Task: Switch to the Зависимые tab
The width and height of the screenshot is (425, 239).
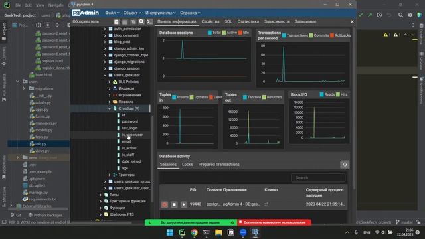Action: tap(305, 21)
